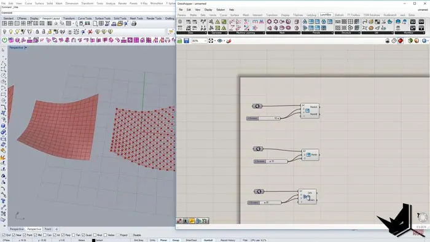Screen dimensions: 430x242
Task: Click the first grid icon in Structure group
Action: click(x=338, y=21)
